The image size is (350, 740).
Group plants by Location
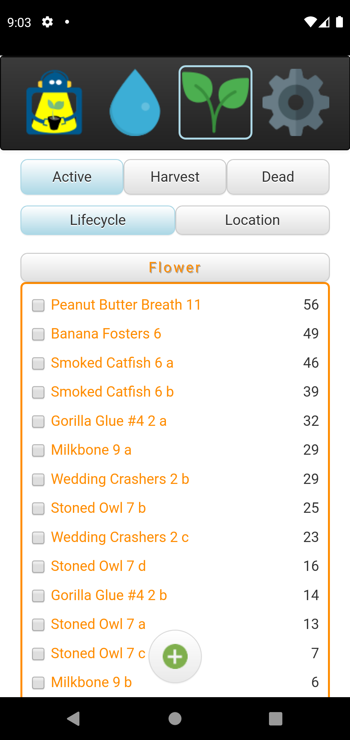252,220
